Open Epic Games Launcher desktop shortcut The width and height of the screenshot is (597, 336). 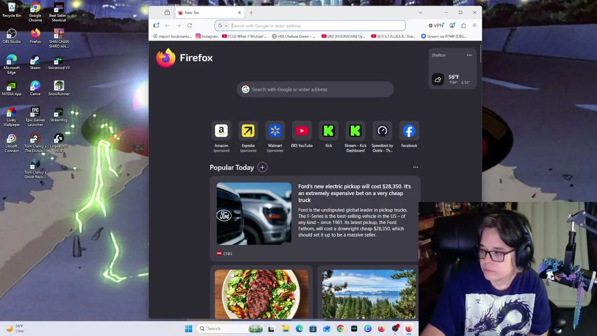[x=35, y=117]
